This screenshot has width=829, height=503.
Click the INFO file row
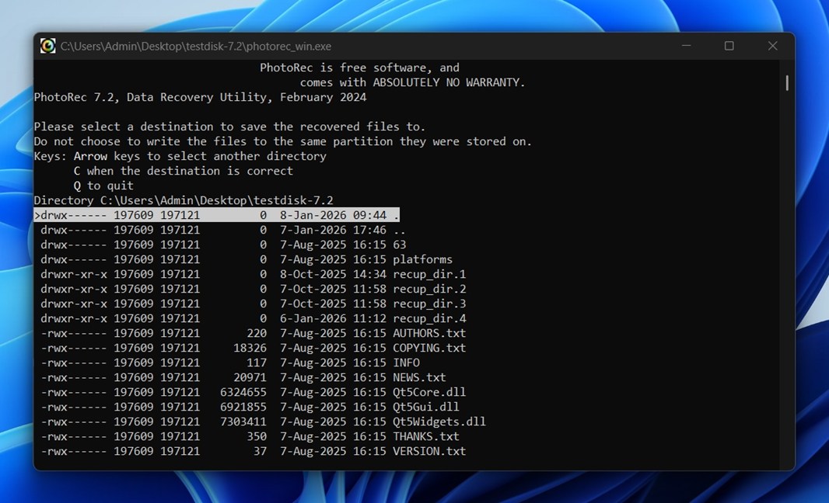pos(406,363)
